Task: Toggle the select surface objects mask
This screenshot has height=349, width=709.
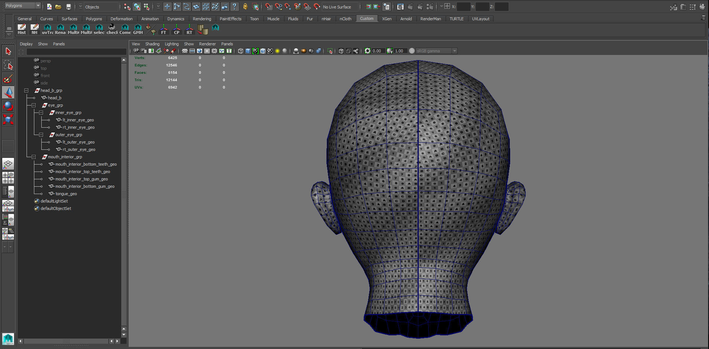Action: tap(196, 7)
